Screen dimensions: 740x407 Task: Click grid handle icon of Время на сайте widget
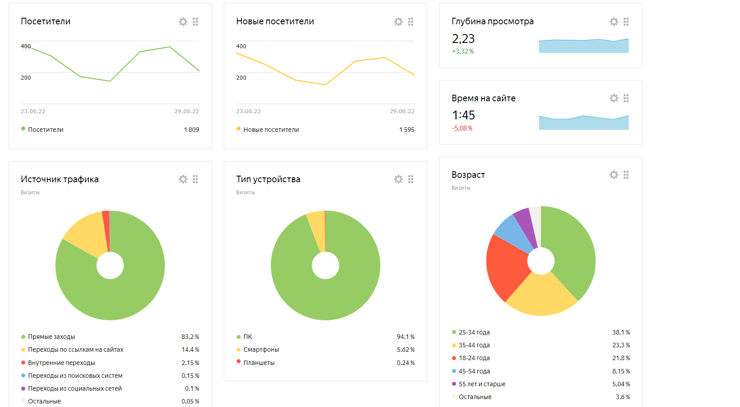pos(626,98)
